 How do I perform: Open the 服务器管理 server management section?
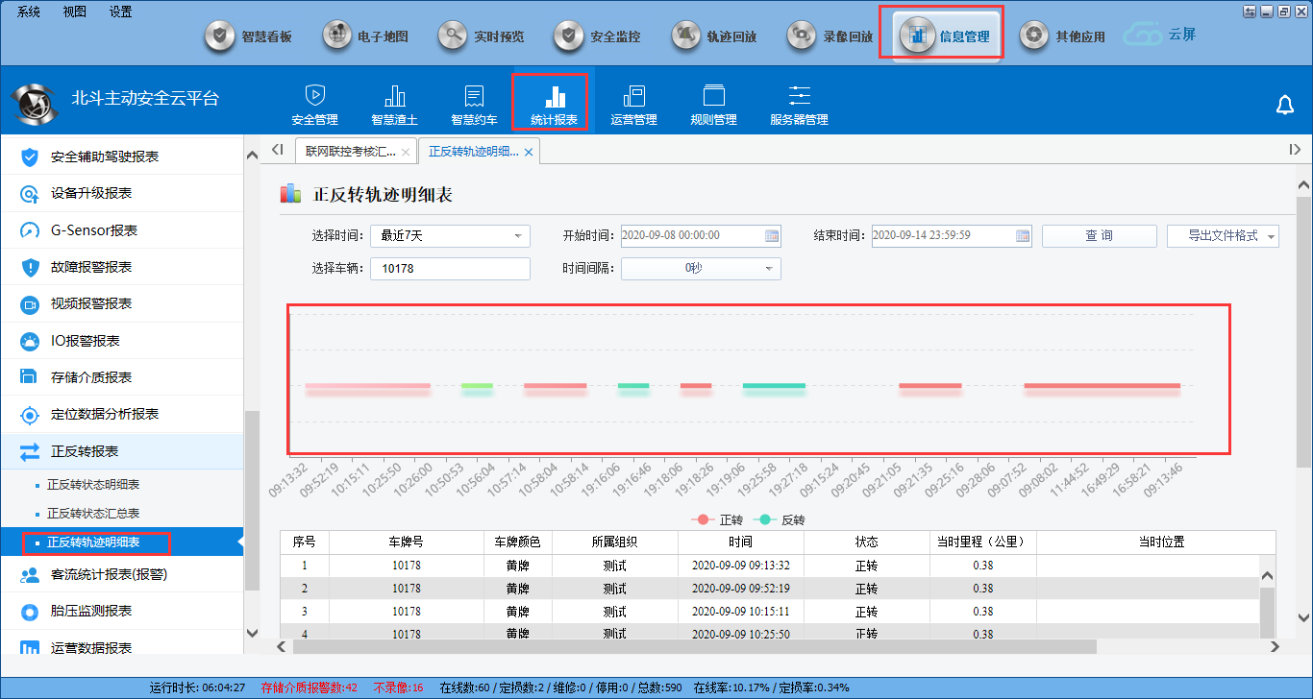click(799, 105)
